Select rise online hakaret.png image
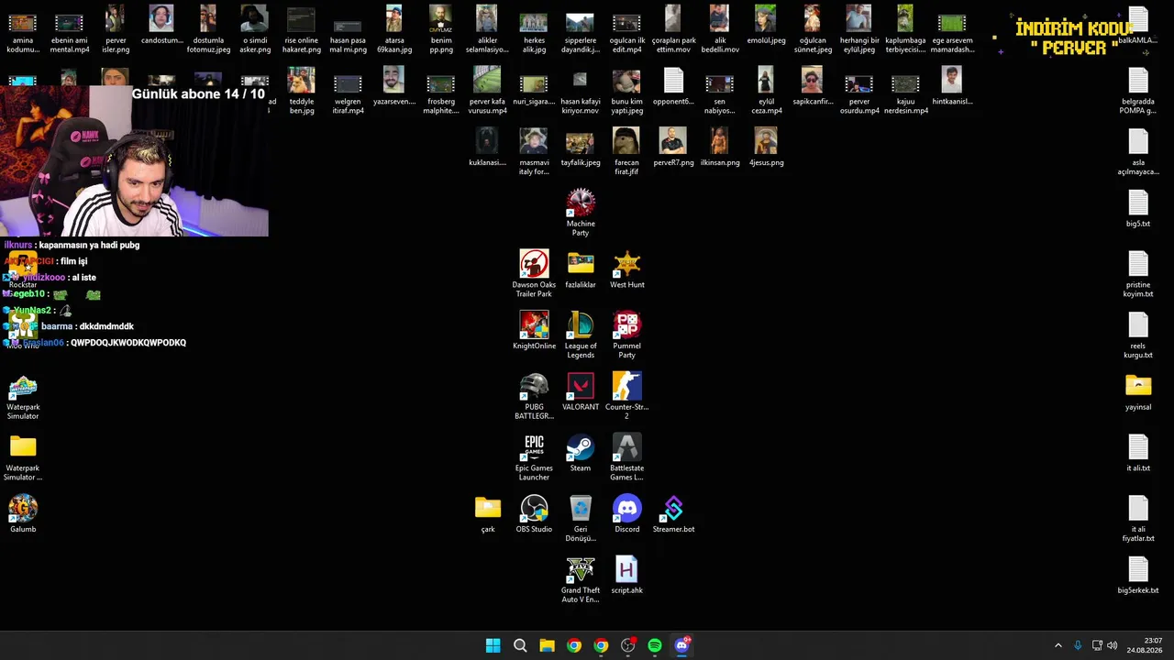 tap(302, 29)
